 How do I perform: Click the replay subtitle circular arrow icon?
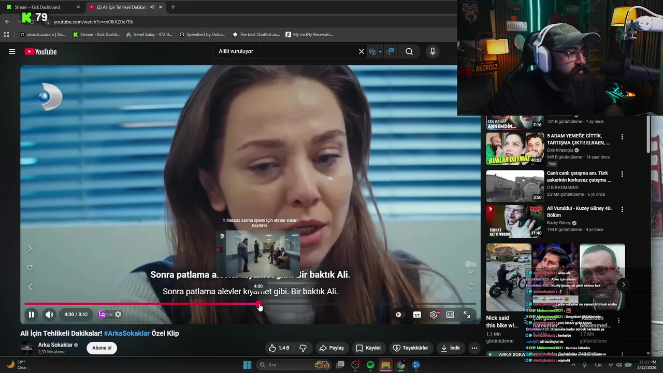pyautogui.click(x=30, y=267)
